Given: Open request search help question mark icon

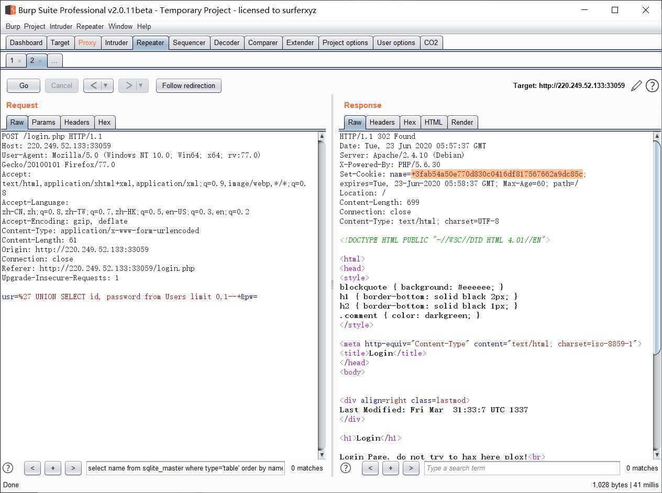Looking at the screenshot, I should pos(8,468).
